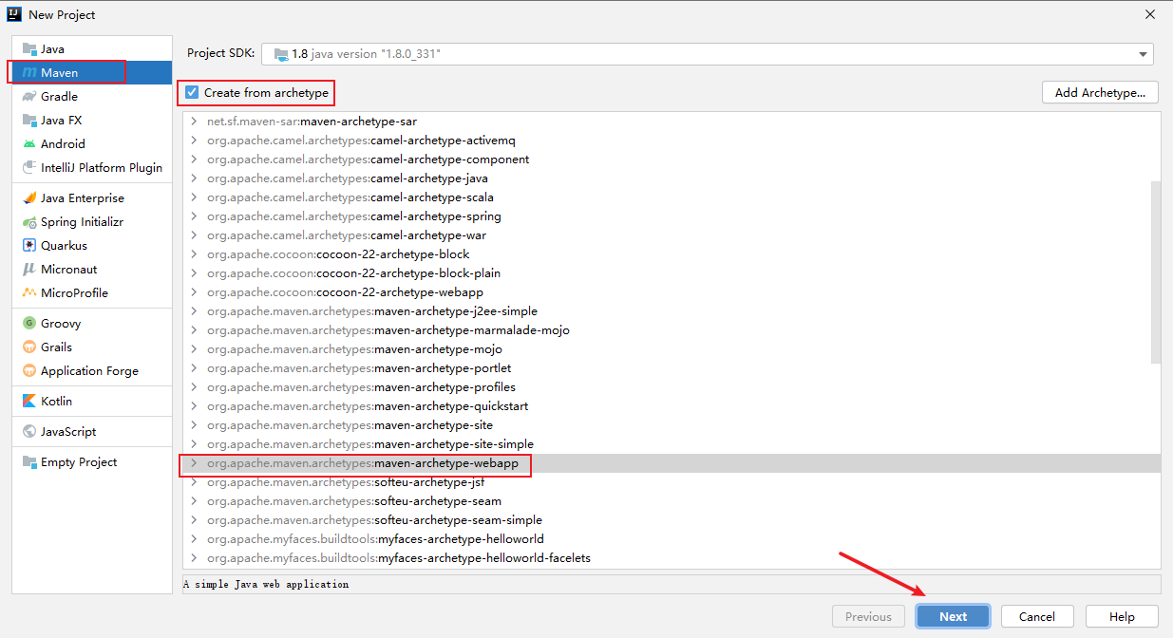Screen dimensions: 1173x638
Task: Click the Quarkus icon
Action: [x=29, y=245]
